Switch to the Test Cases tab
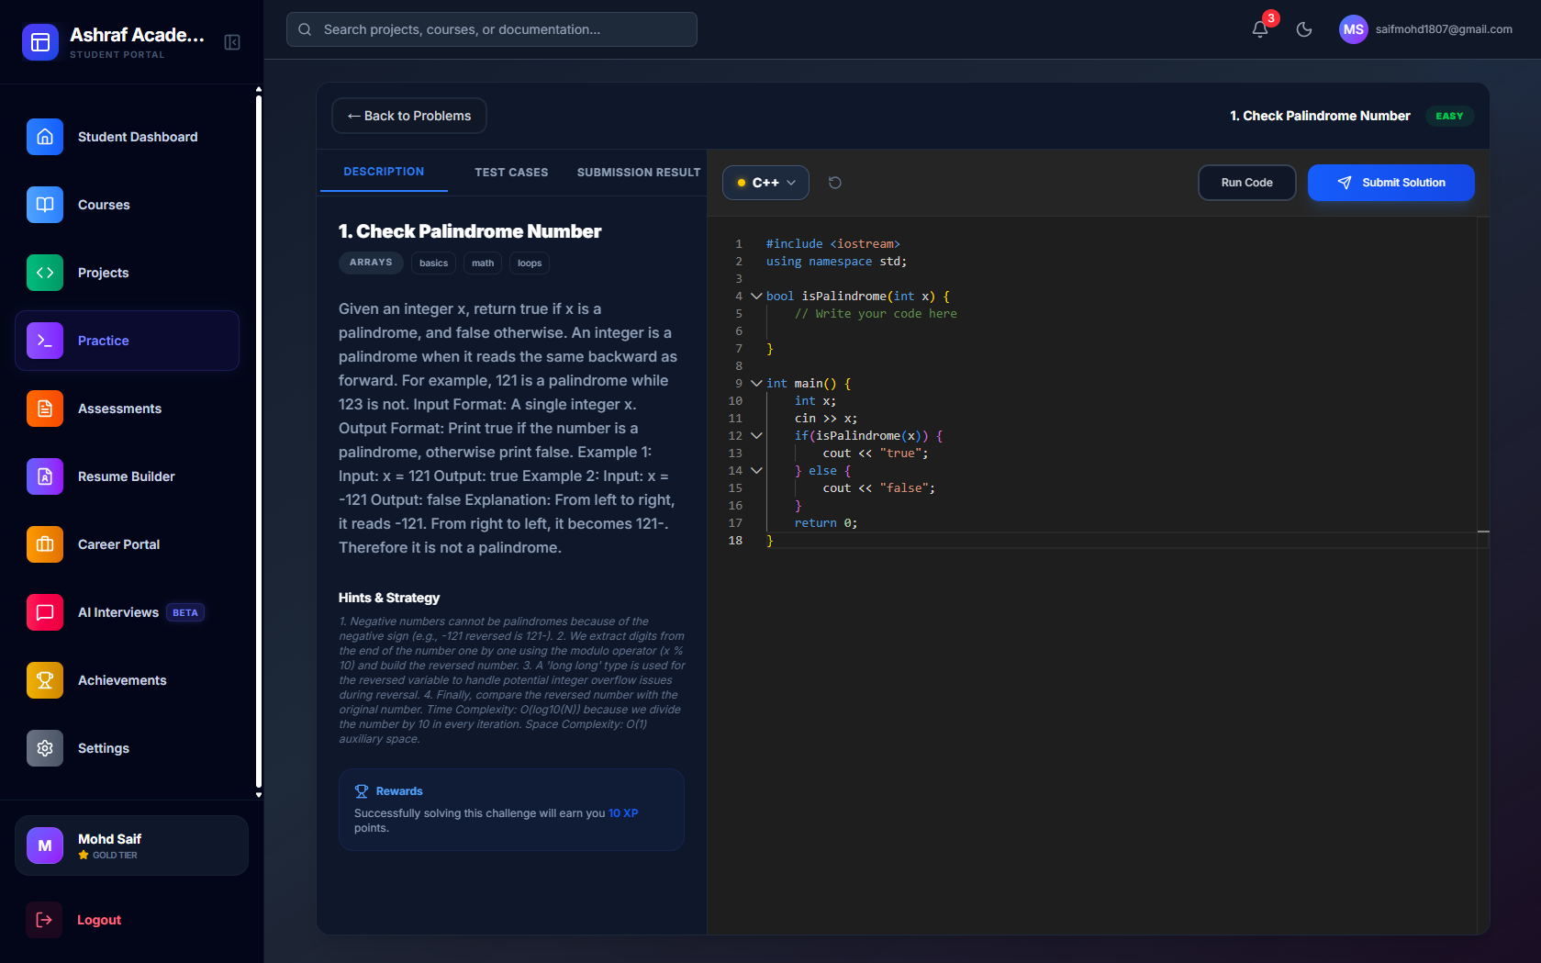Image resolution: width=1541 pixels, height=963 pixels. pyautogui.click(x=511, y=173)
